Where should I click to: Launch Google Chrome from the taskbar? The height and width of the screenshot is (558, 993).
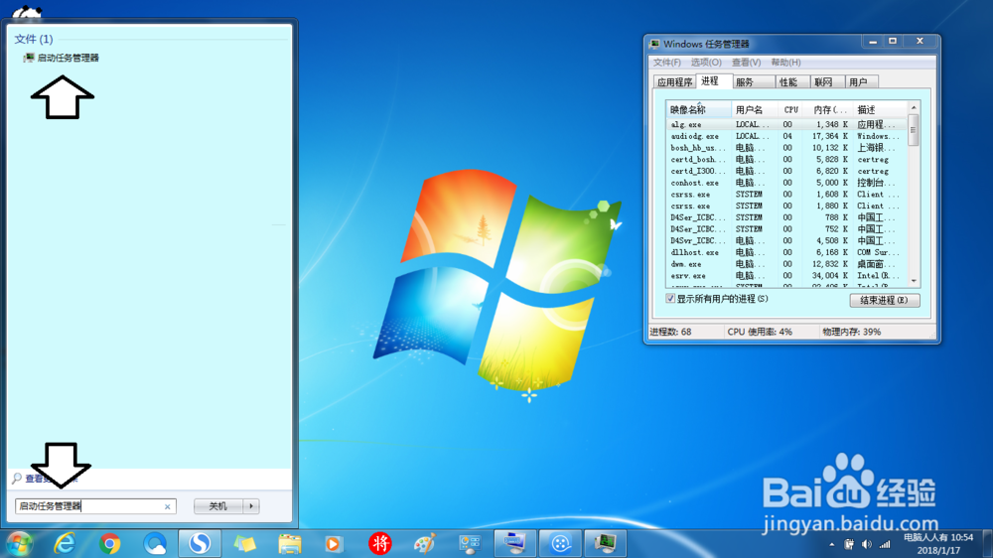(x=109, y=543)
